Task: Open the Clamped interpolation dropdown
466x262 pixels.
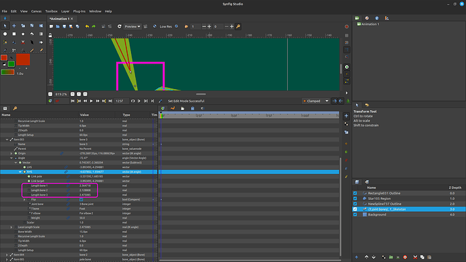Action: point(315,101)
